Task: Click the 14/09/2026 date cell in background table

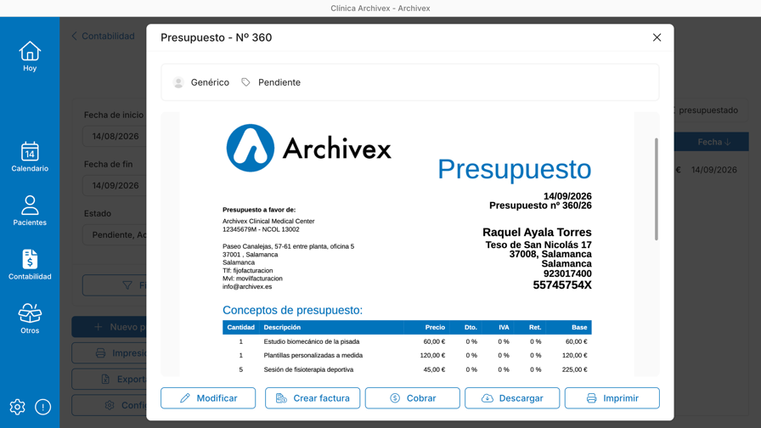Action: point(714,170)
